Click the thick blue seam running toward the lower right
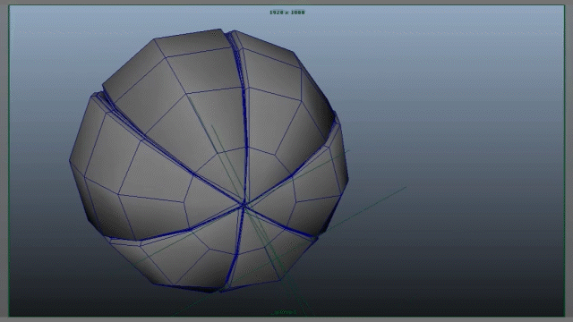The image size is (573, 322). [279, 222]
